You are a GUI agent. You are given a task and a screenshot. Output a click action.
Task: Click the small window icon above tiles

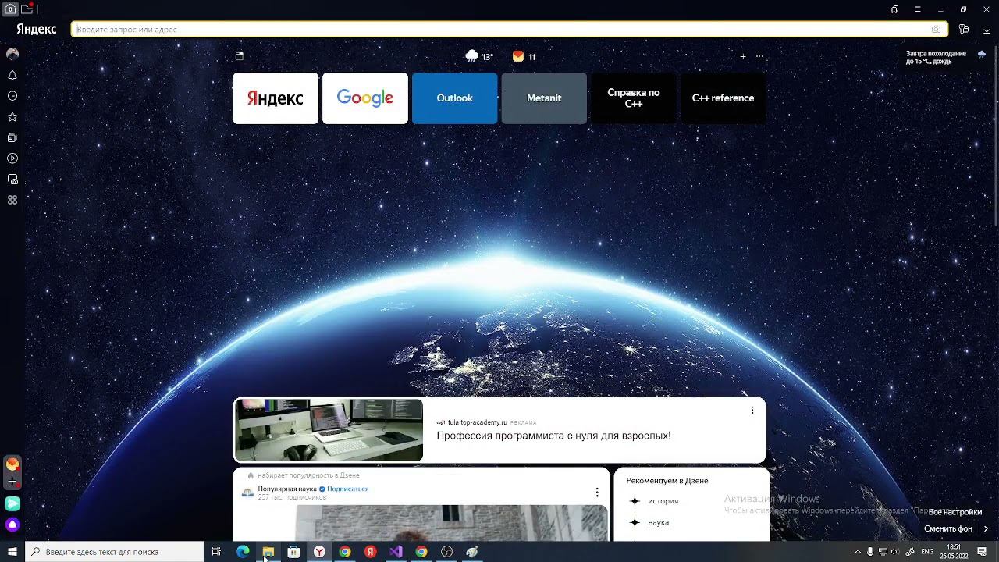coord(240,56)
